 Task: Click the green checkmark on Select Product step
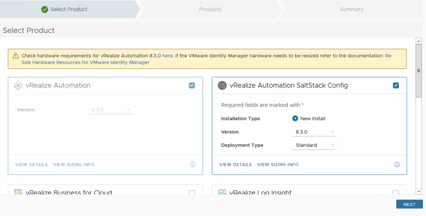45,9
